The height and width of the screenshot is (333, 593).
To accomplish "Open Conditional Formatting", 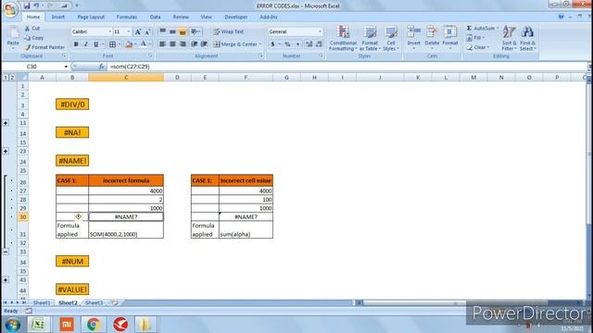I will tap(343, 38).
